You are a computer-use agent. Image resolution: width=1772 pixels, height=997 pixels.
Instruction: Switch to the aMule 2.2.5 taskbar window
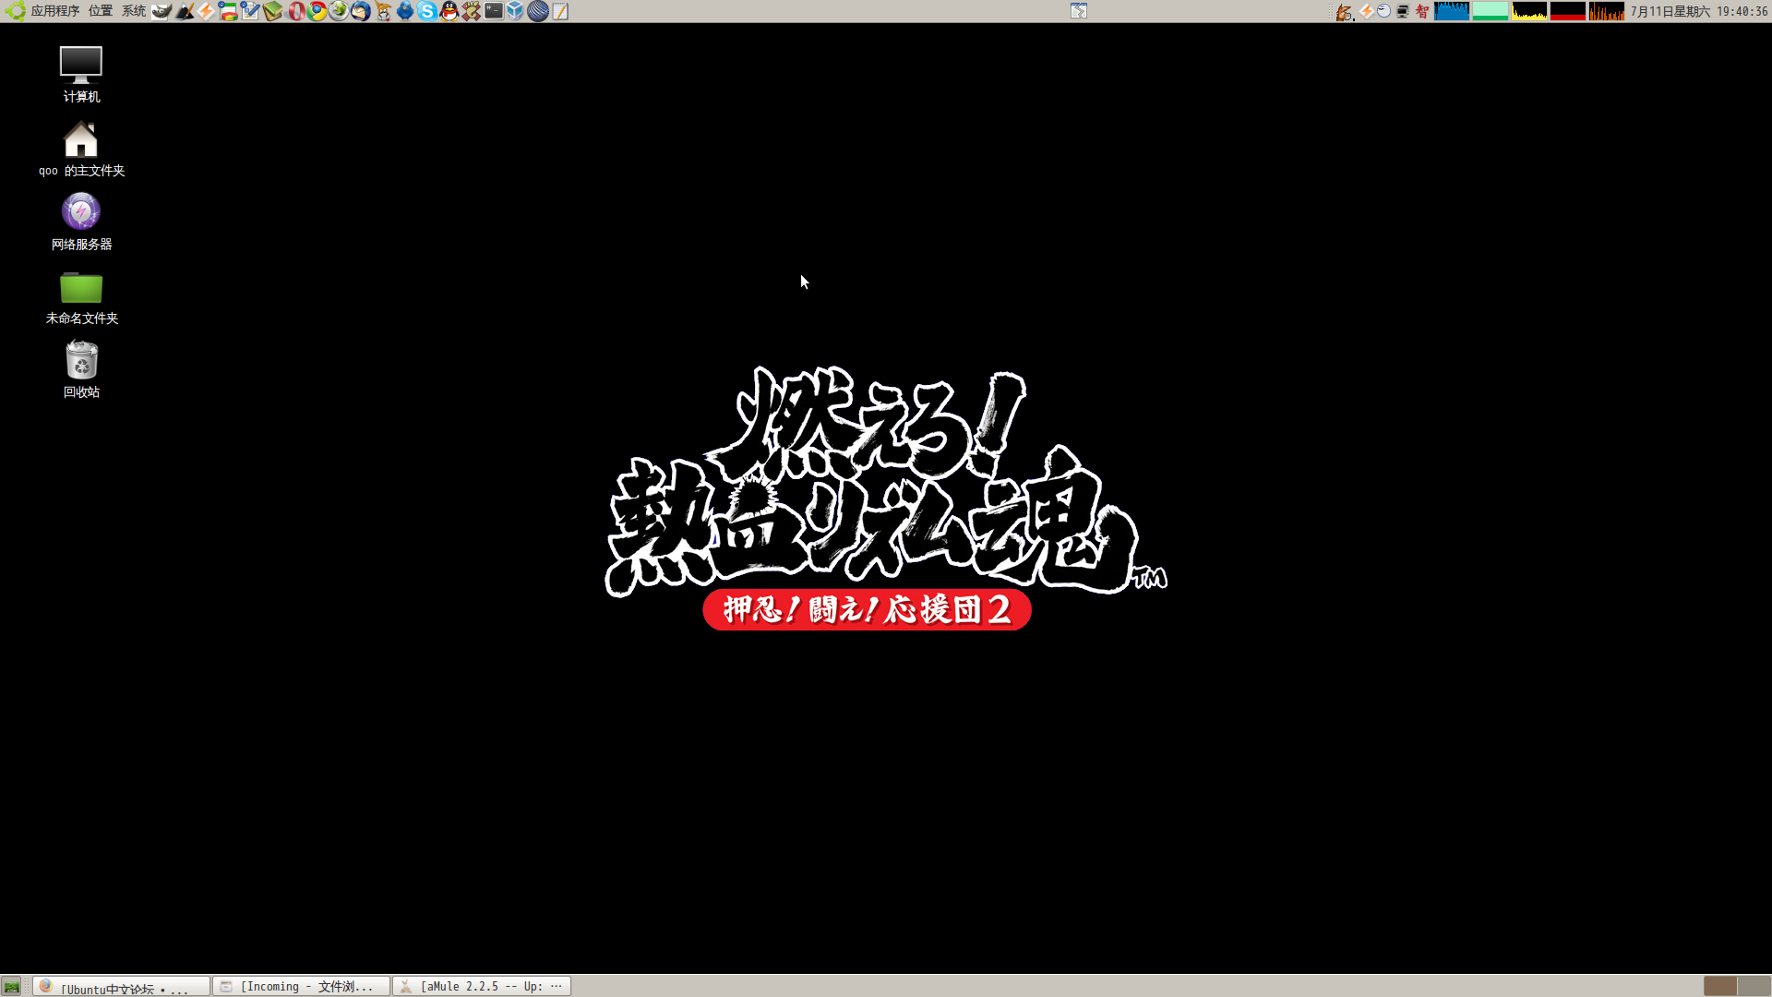[482, 986]
